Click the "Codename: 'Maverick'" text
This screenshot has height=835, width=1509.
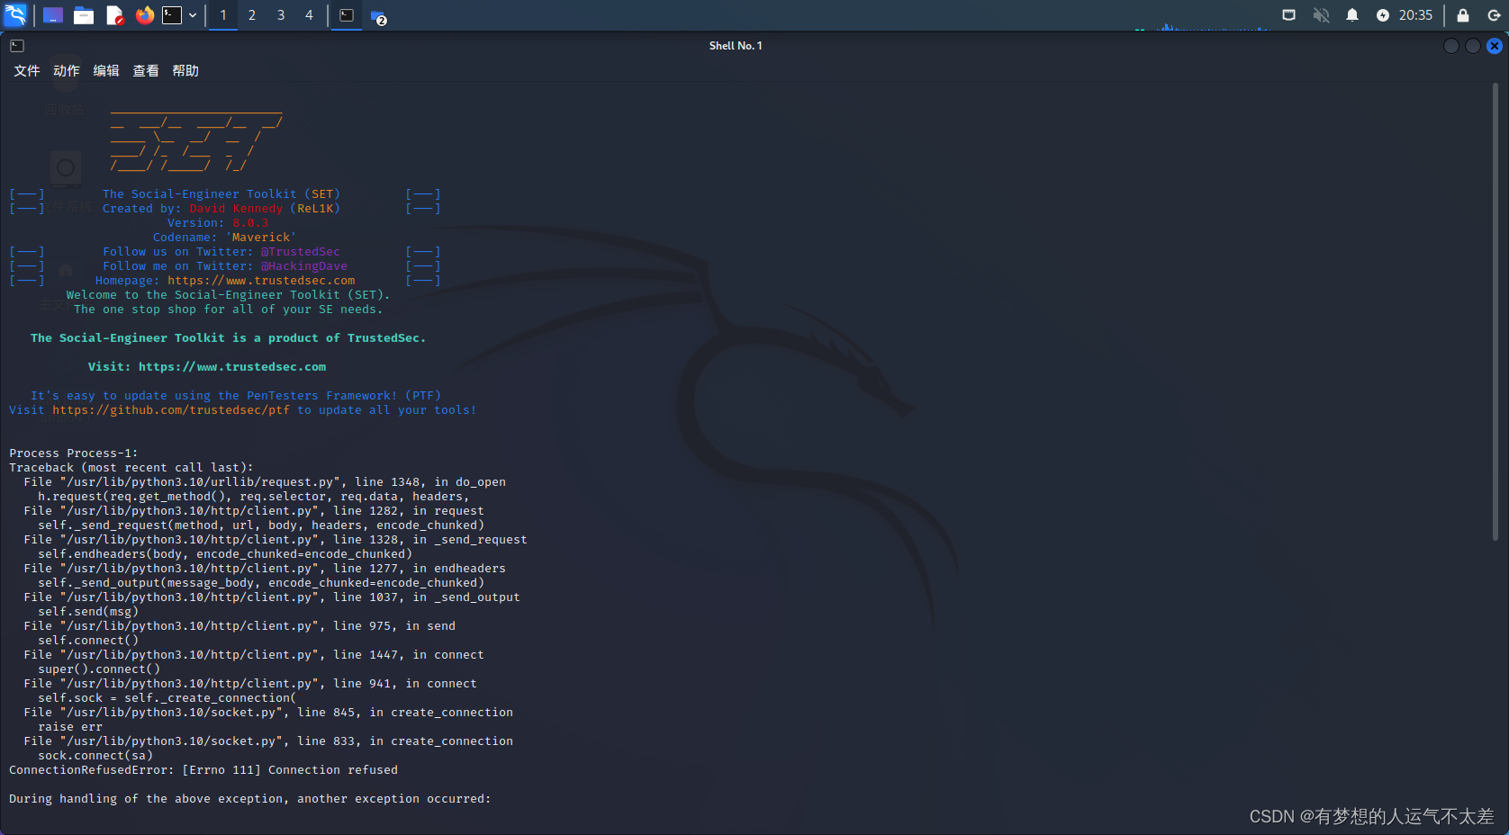click(224, 238)
